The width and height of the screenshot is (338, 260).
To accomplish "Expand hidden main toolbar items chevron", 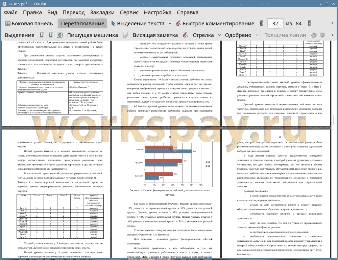I will coord(332,23).
